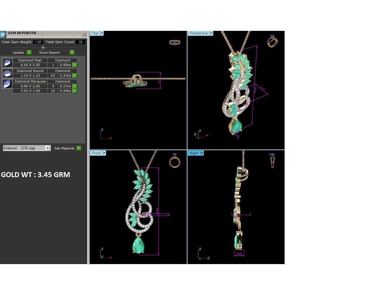Click the Update button
Image resolution: width=376 pixels, height=282 pixels.
coord(19,53)
